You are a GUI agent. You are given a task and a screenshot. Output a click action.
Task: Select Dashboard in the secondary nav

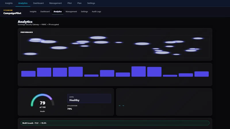pyautogui.click(x=45, y=11)
